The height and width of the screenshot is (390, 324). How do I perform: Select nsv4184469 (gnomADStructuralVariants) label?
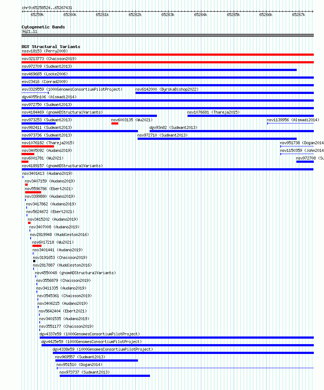point(62,113)
